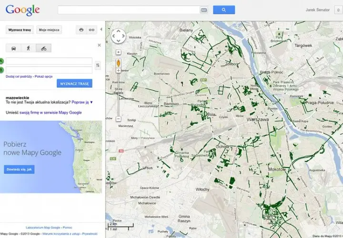Click the Warszawa label on the map
This screenshot has width=343, height=238.
click(258, 119)
